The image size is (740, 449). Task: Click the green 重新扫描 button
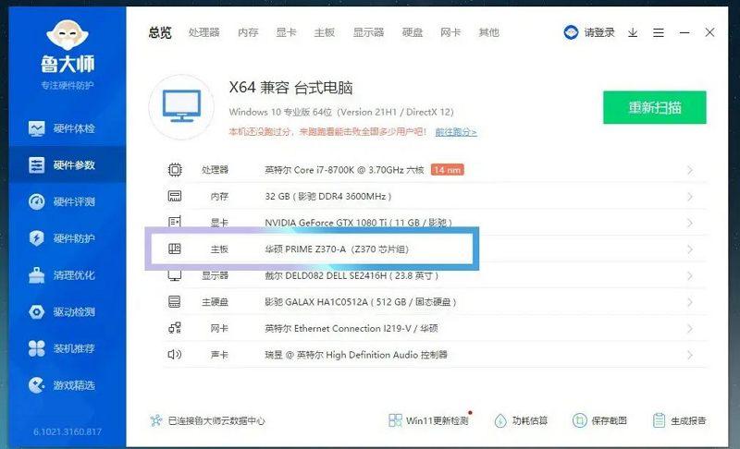click(655, 107)
